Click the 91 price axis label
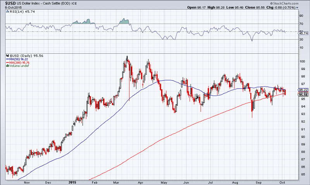The image size is (310, 185). coord(303,129)
